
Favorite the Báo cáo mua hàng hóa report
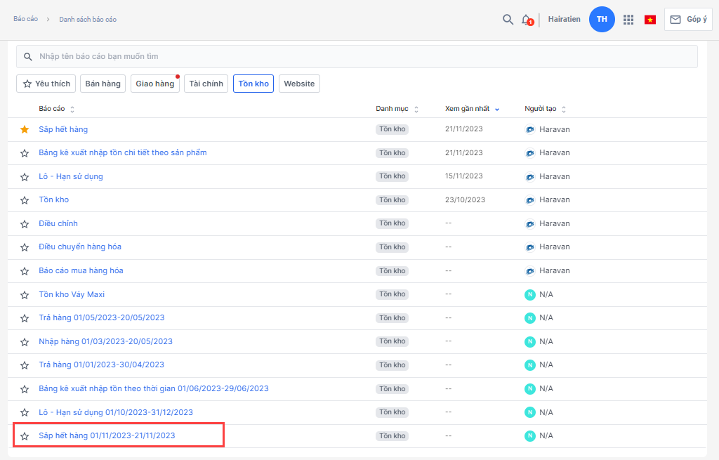coord(25,270)
